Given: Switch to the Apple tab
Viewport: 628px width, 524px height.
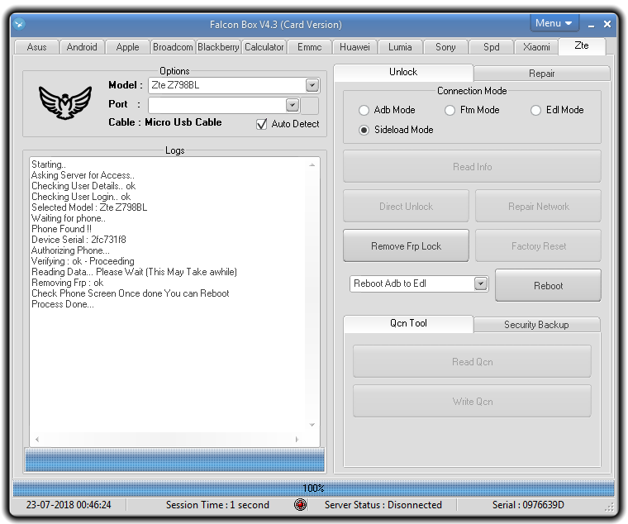Looking at the screenshot, I should click(x=127, y=47).
